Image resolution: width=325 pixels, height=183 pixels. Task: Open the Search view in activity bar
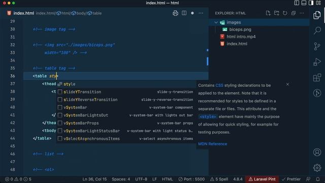pos(317,30)
